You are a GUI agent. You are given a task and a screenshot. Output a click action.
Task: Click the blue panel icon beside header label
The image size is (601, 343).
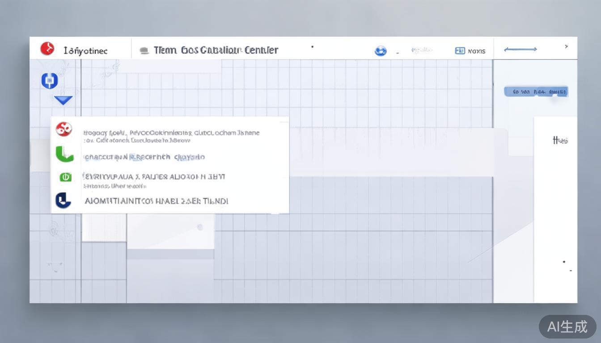(460, 51)
